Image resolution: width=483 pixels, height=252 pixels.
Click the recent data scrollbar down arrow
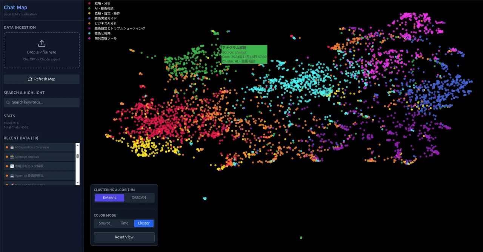pyautogui.click(x=78, y=182)
